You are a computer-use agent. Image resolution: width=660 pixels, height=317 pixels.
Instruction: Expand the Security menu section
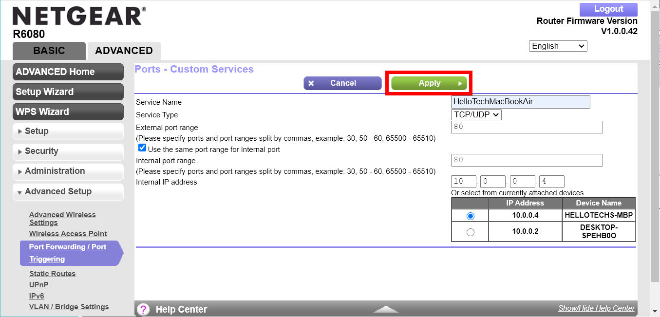point(68,151)
